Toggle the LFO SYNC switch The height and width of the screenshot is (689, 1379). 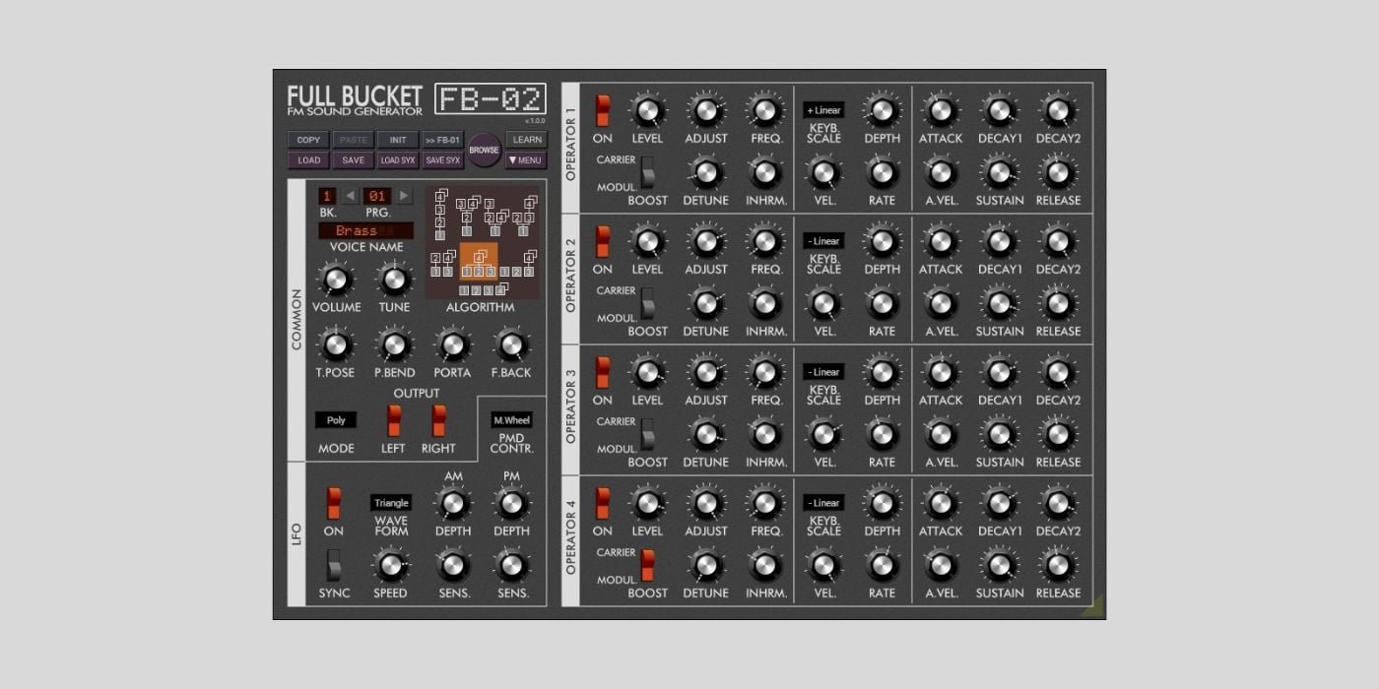334,565
